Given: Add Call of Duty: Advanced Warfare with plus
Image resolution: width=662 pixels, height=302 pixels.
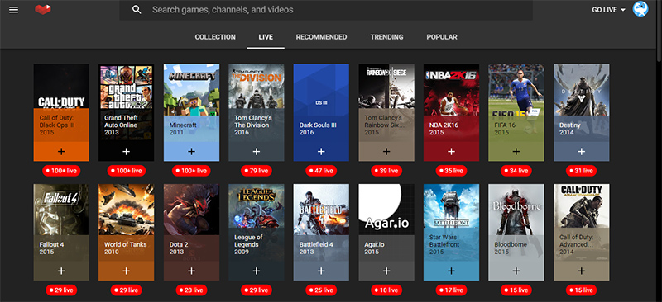Looking at the screenshot, I should 582,271.
